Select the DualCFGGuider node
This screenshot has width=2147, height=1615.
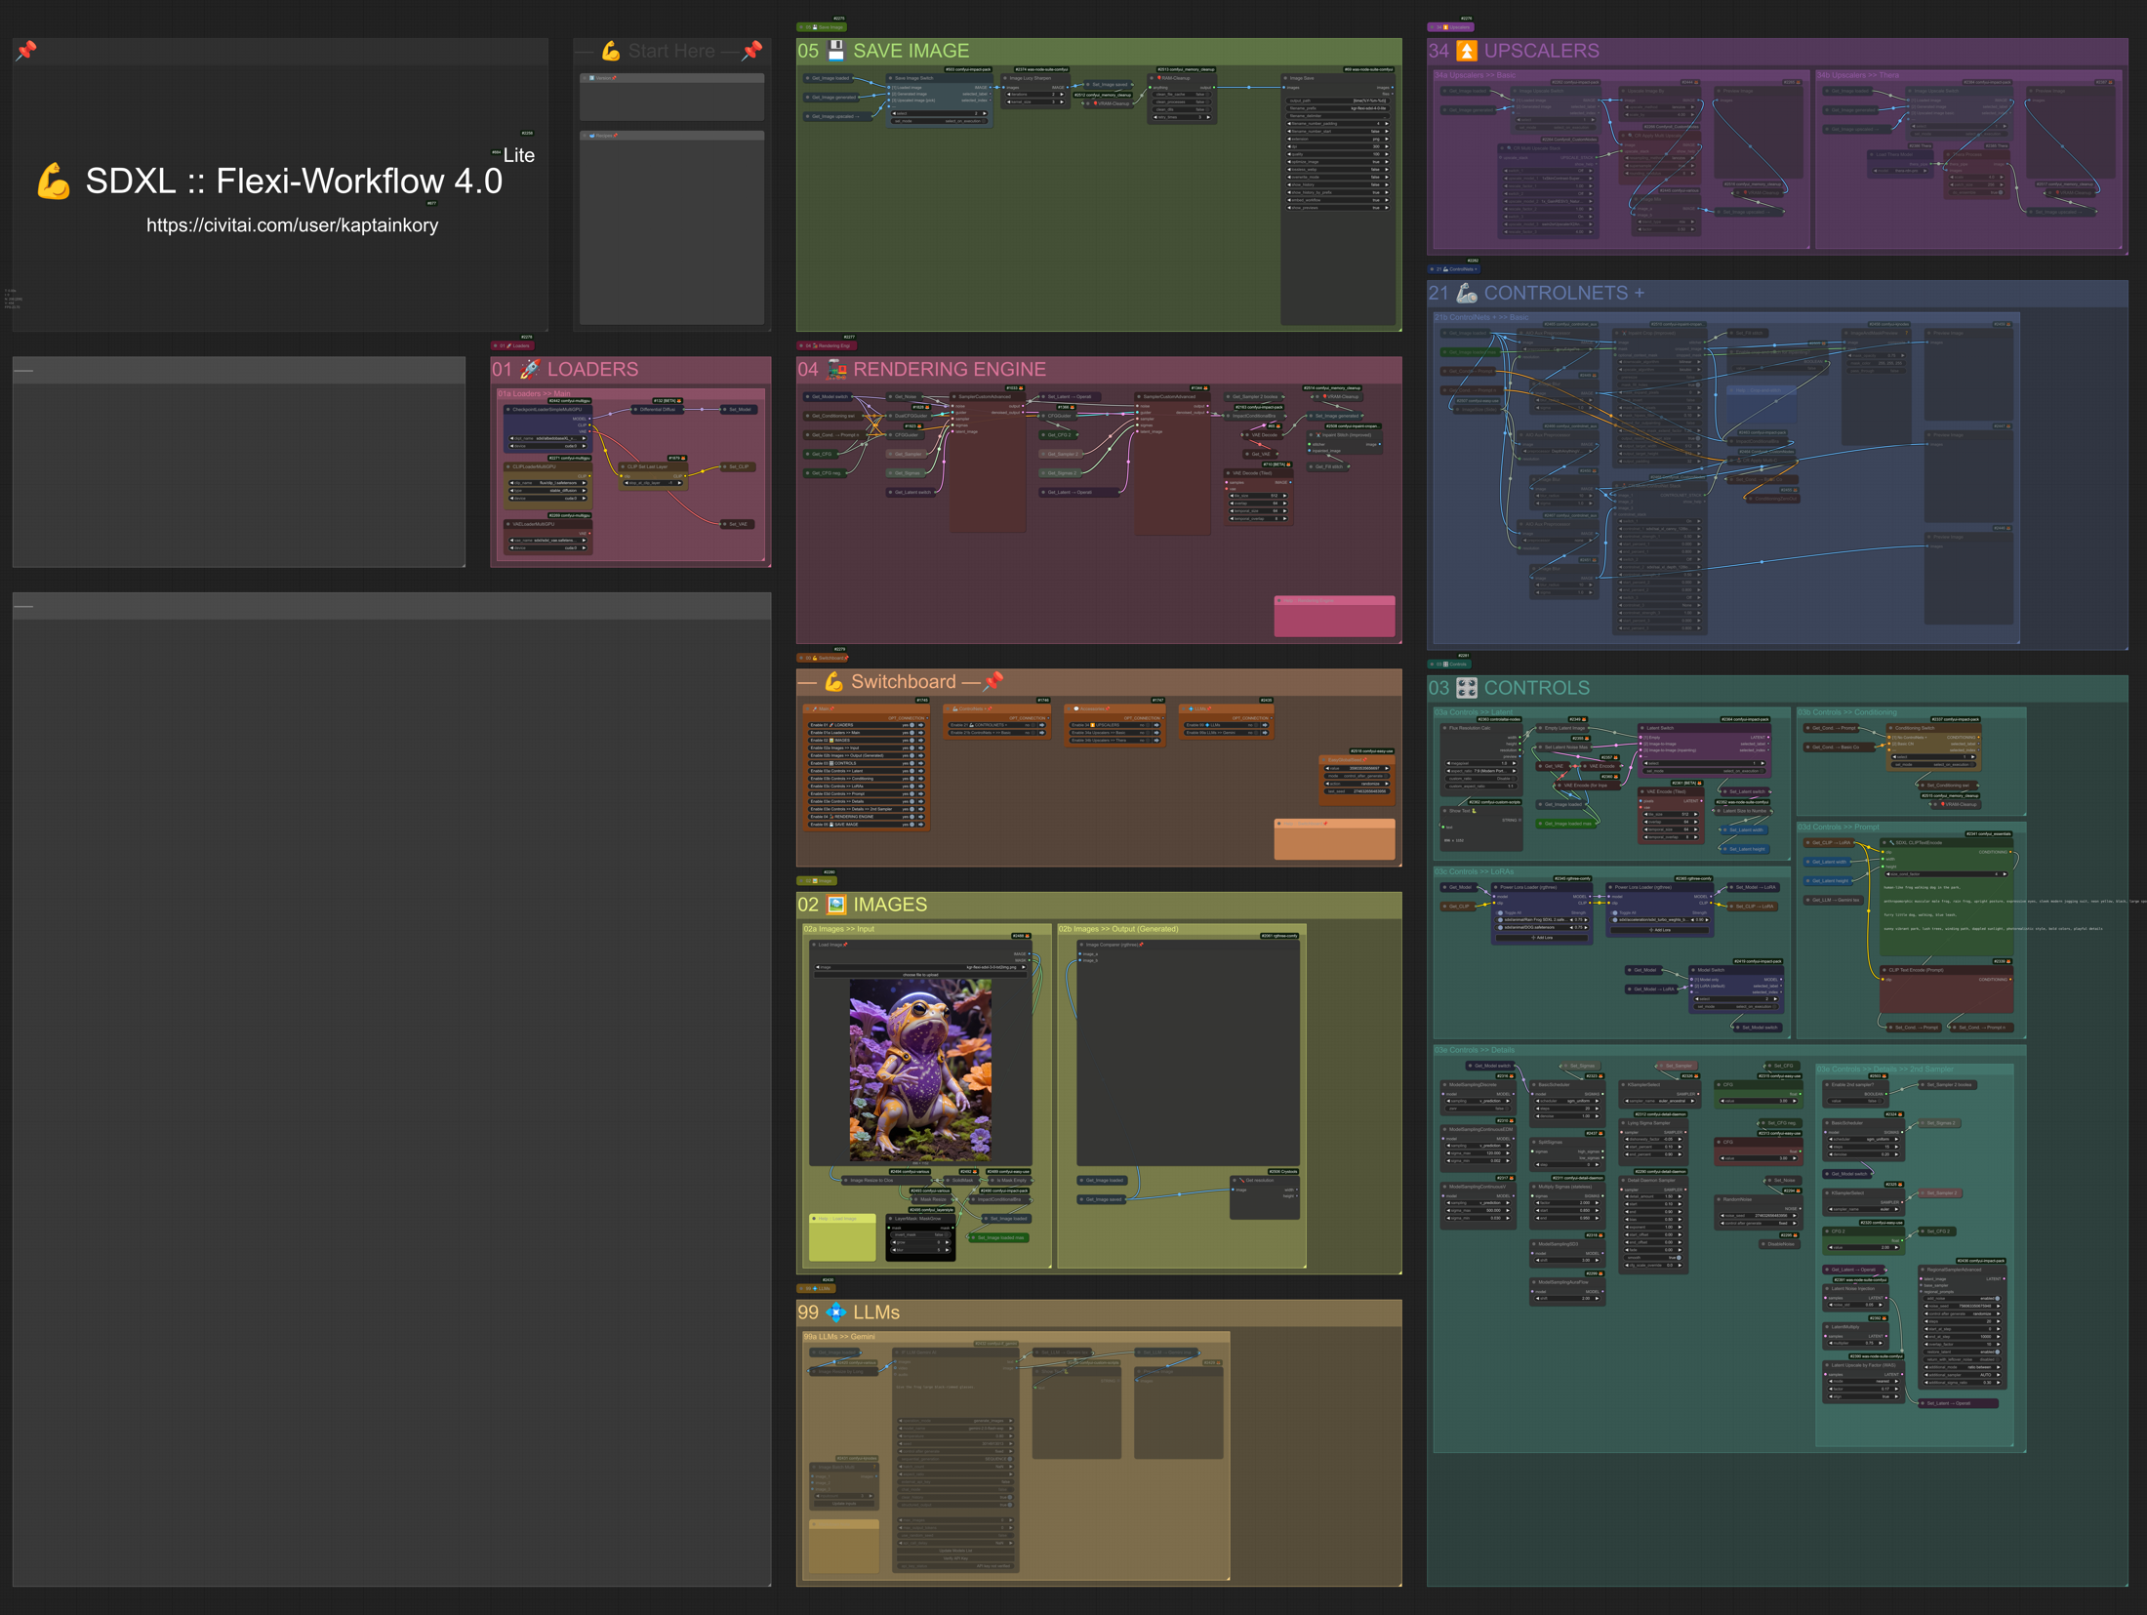(910, 416)
